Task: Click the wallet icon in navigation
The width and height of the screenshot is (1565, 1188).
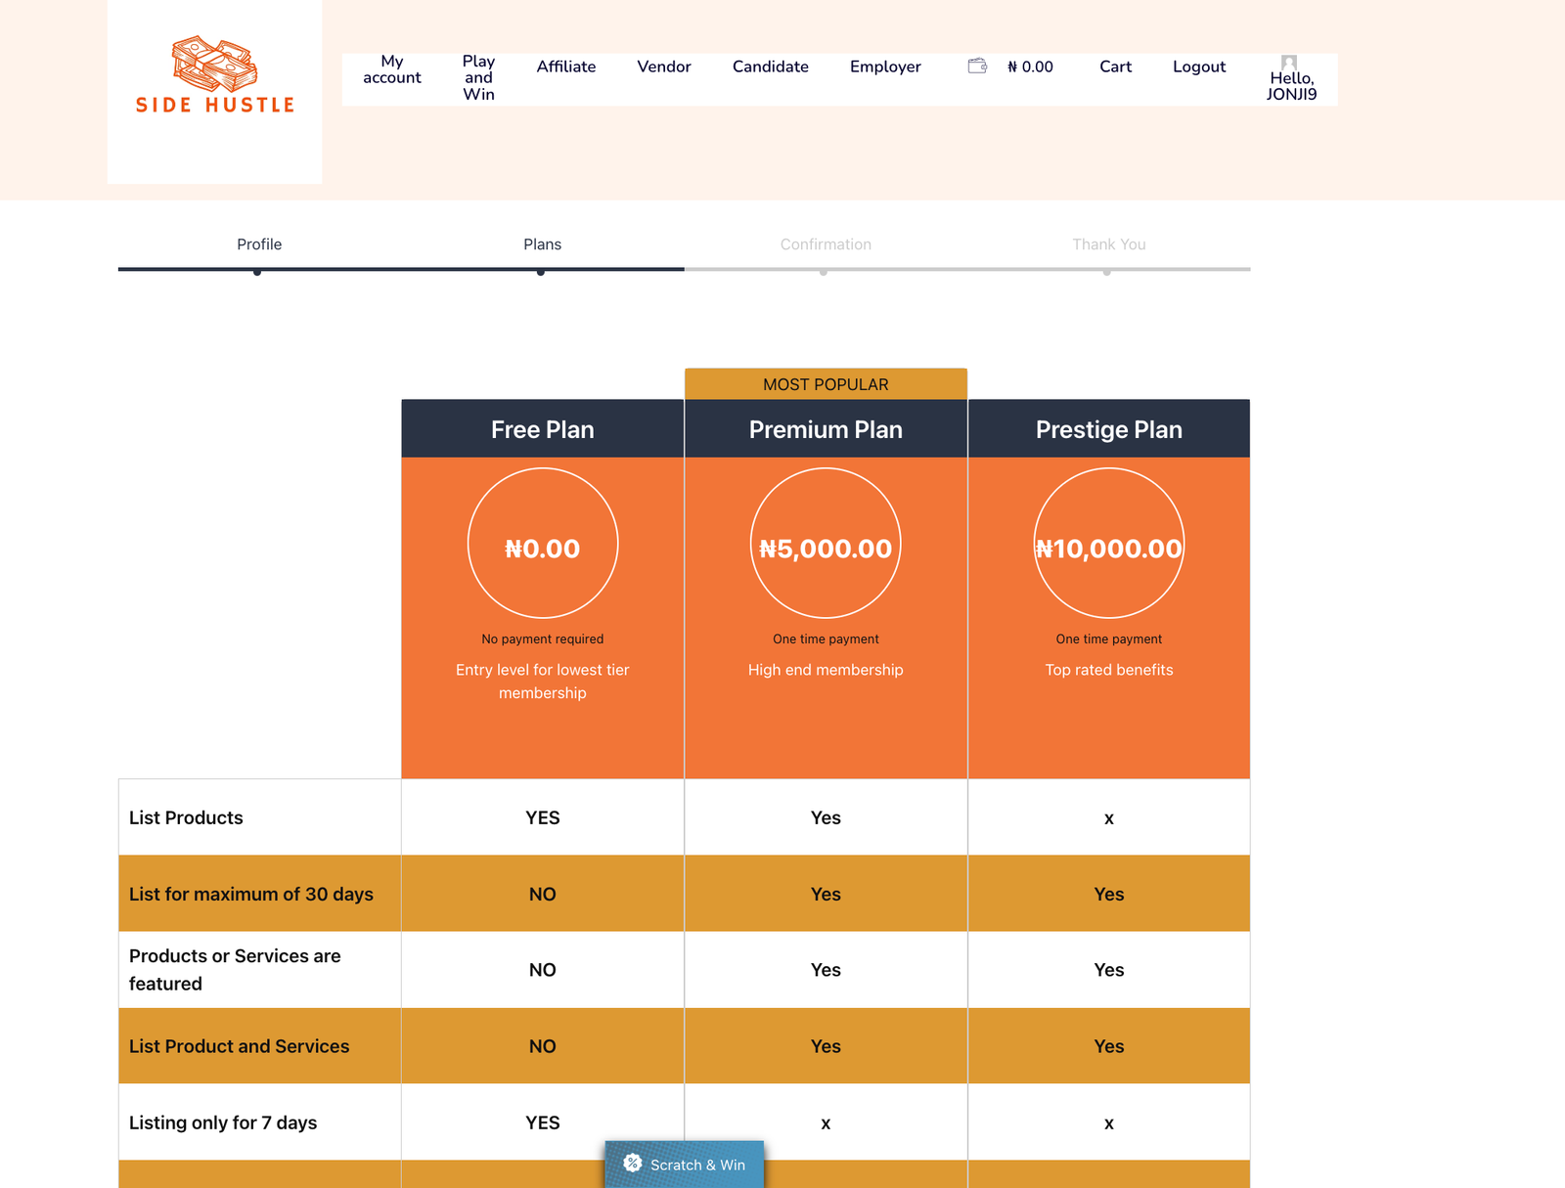Action: coord(976,66)
